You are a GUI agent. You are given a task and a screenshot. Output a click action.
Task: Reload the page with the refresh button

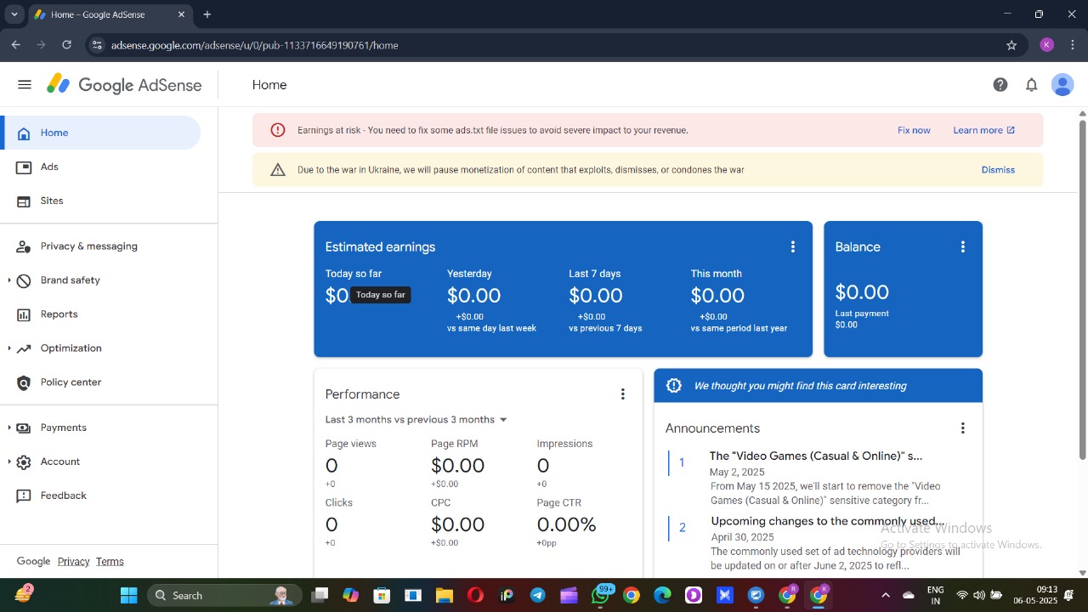tap(67, 45)
